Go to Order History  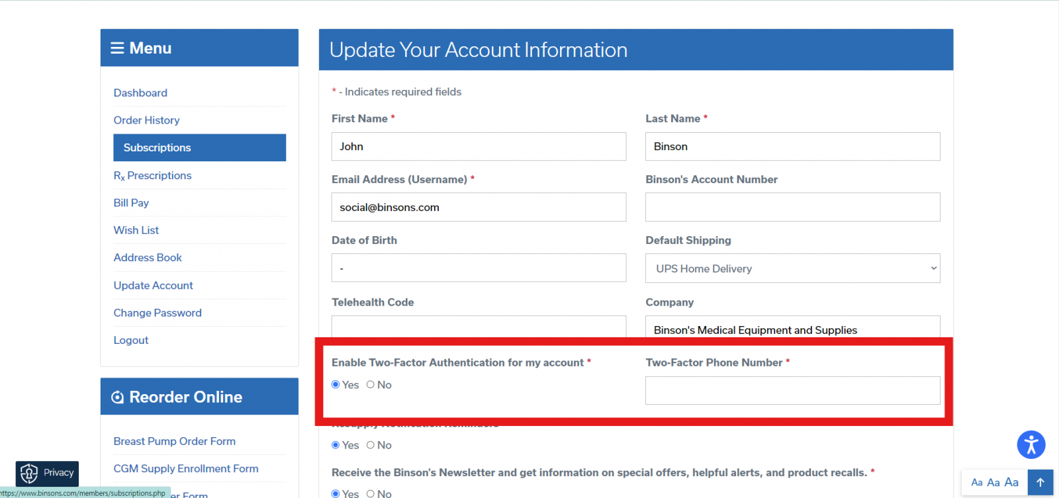tap(146, 120)
